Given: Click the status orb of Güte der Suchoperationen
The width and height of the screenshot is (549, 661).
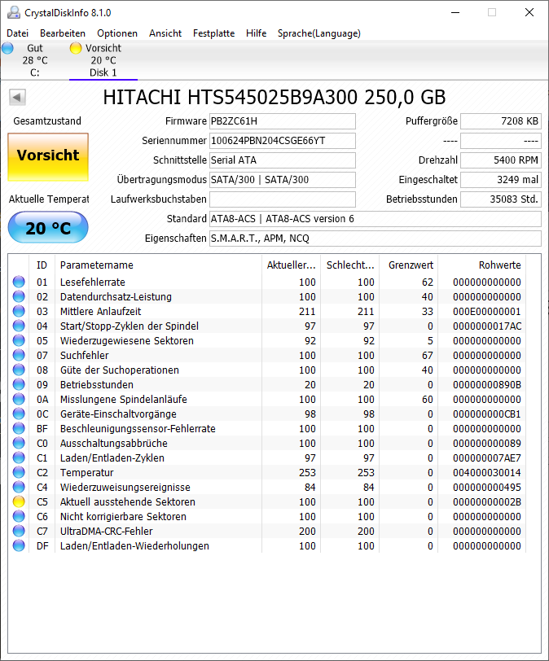Looking at the screenshot, I should [19, 370].
